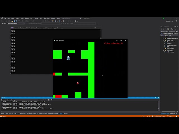The height and width of the screenshot is (134, 179).
Task: Open the View menu
Action: [x=13, y=18]
